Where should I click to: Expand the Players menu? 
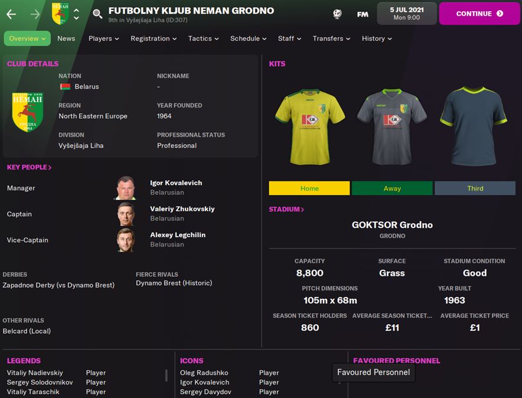tap(103, 38)
